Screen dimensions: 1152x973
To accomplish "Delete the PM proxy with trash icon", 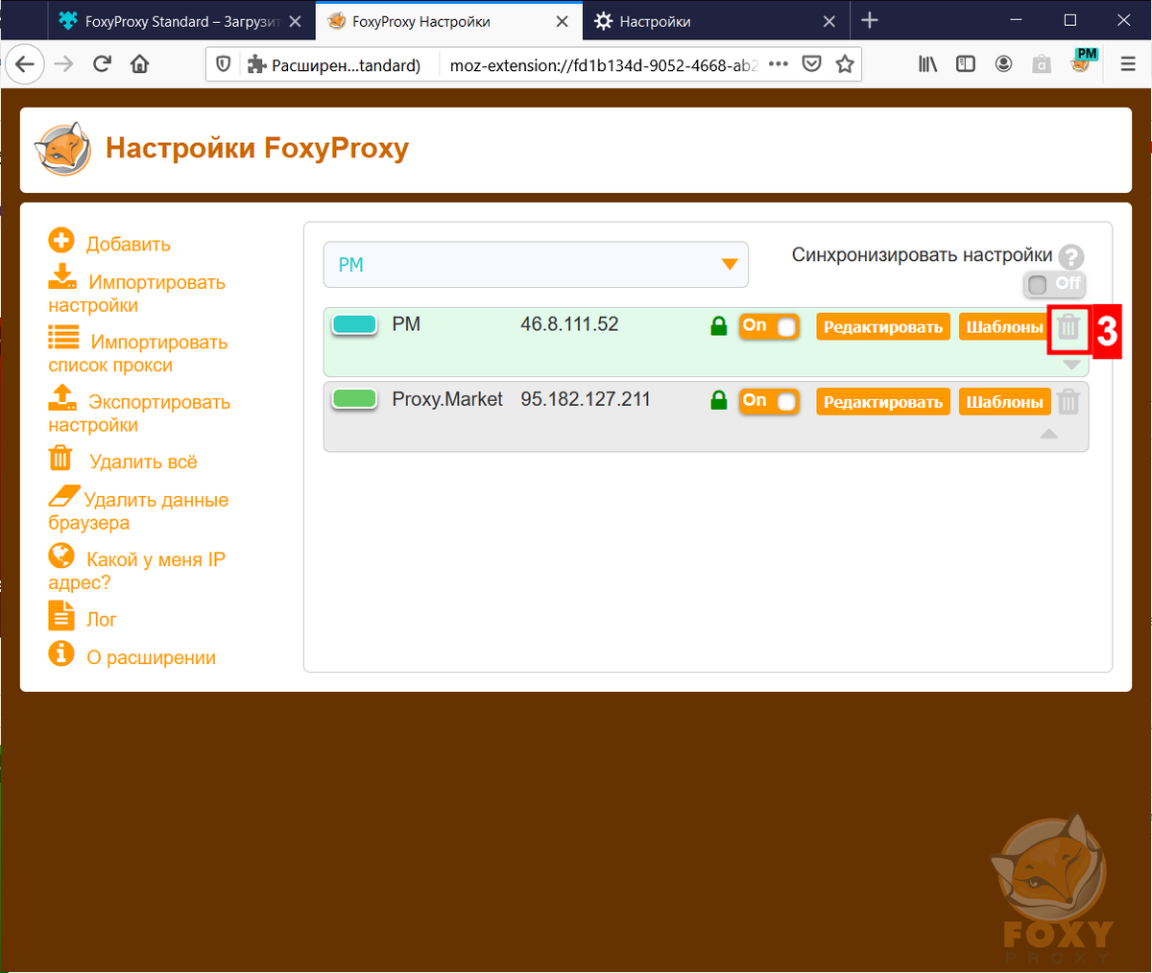I will 1068,328.
